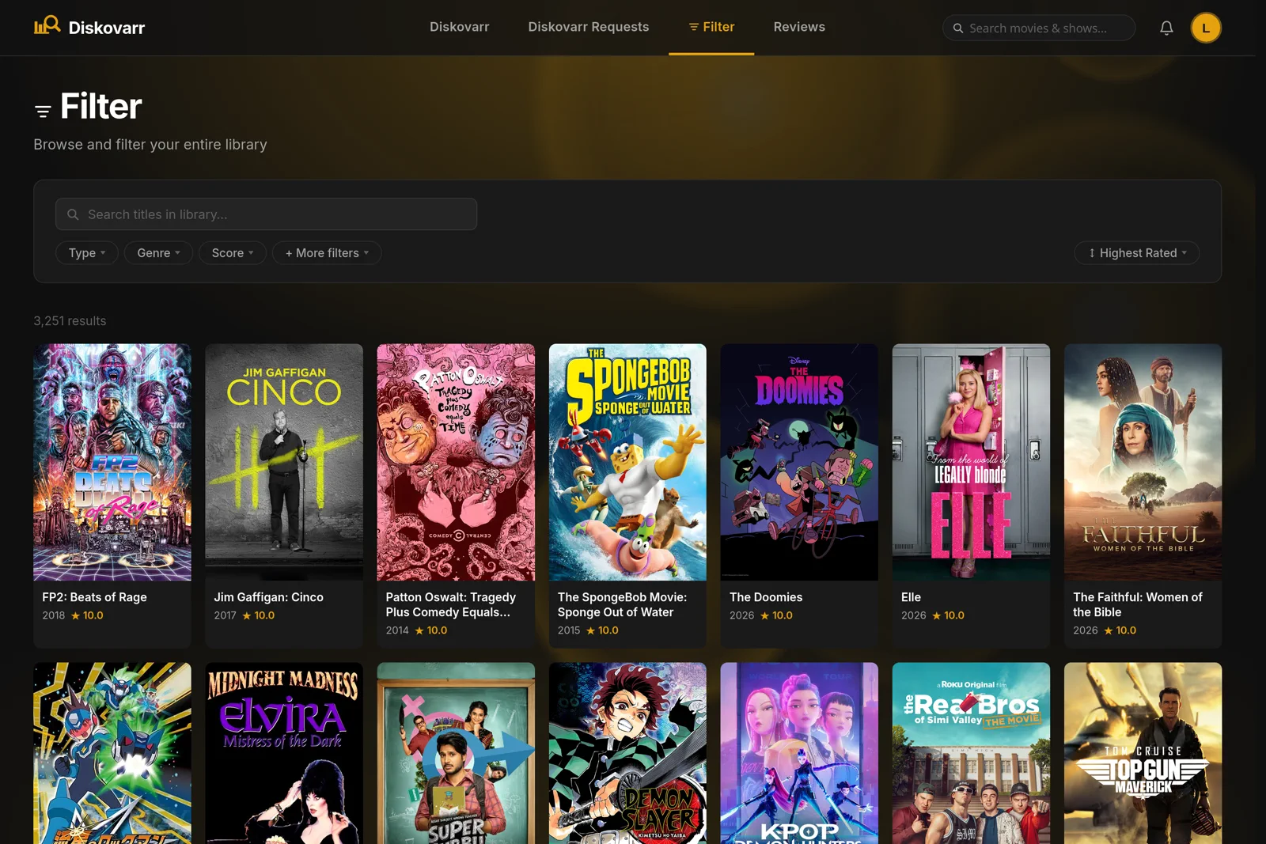Open The Real Bros of Simi Valley poster

pyautogui.click(x=971, y=753)
